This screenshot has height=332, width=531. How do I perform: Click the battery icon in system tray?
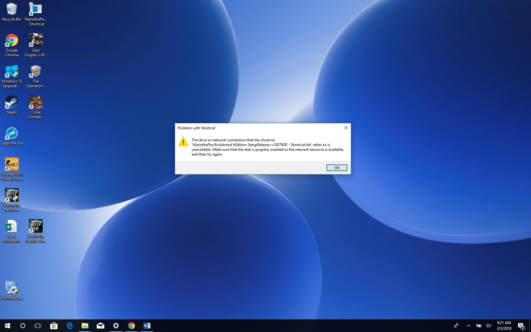tap(479, 326)
